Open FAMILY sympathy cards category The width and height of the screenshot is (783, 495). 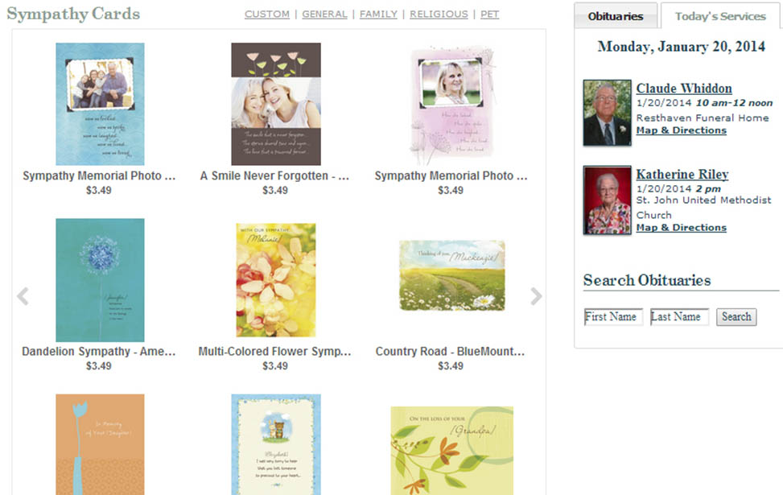click(378, 14)
